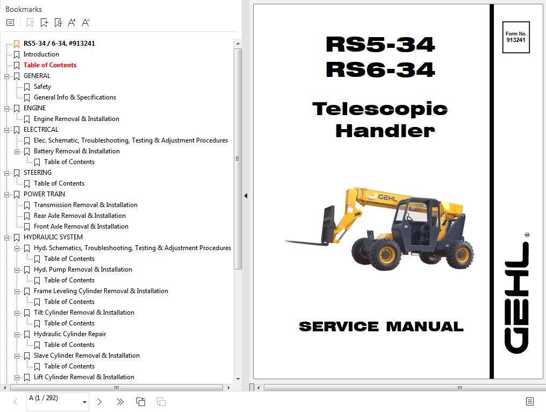This screenshot has height=412, width=546.
Task: Collapse the bookmarks panel with the divider arrow
Action: click(246, 196)
